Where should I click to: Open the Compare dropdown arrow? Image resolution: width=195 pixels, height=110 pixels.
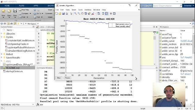[x=30, y=13]
